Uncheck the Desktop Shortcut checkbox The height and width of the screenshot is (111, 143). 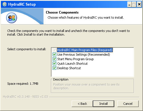pyautogui.click(x=54, y=68)
